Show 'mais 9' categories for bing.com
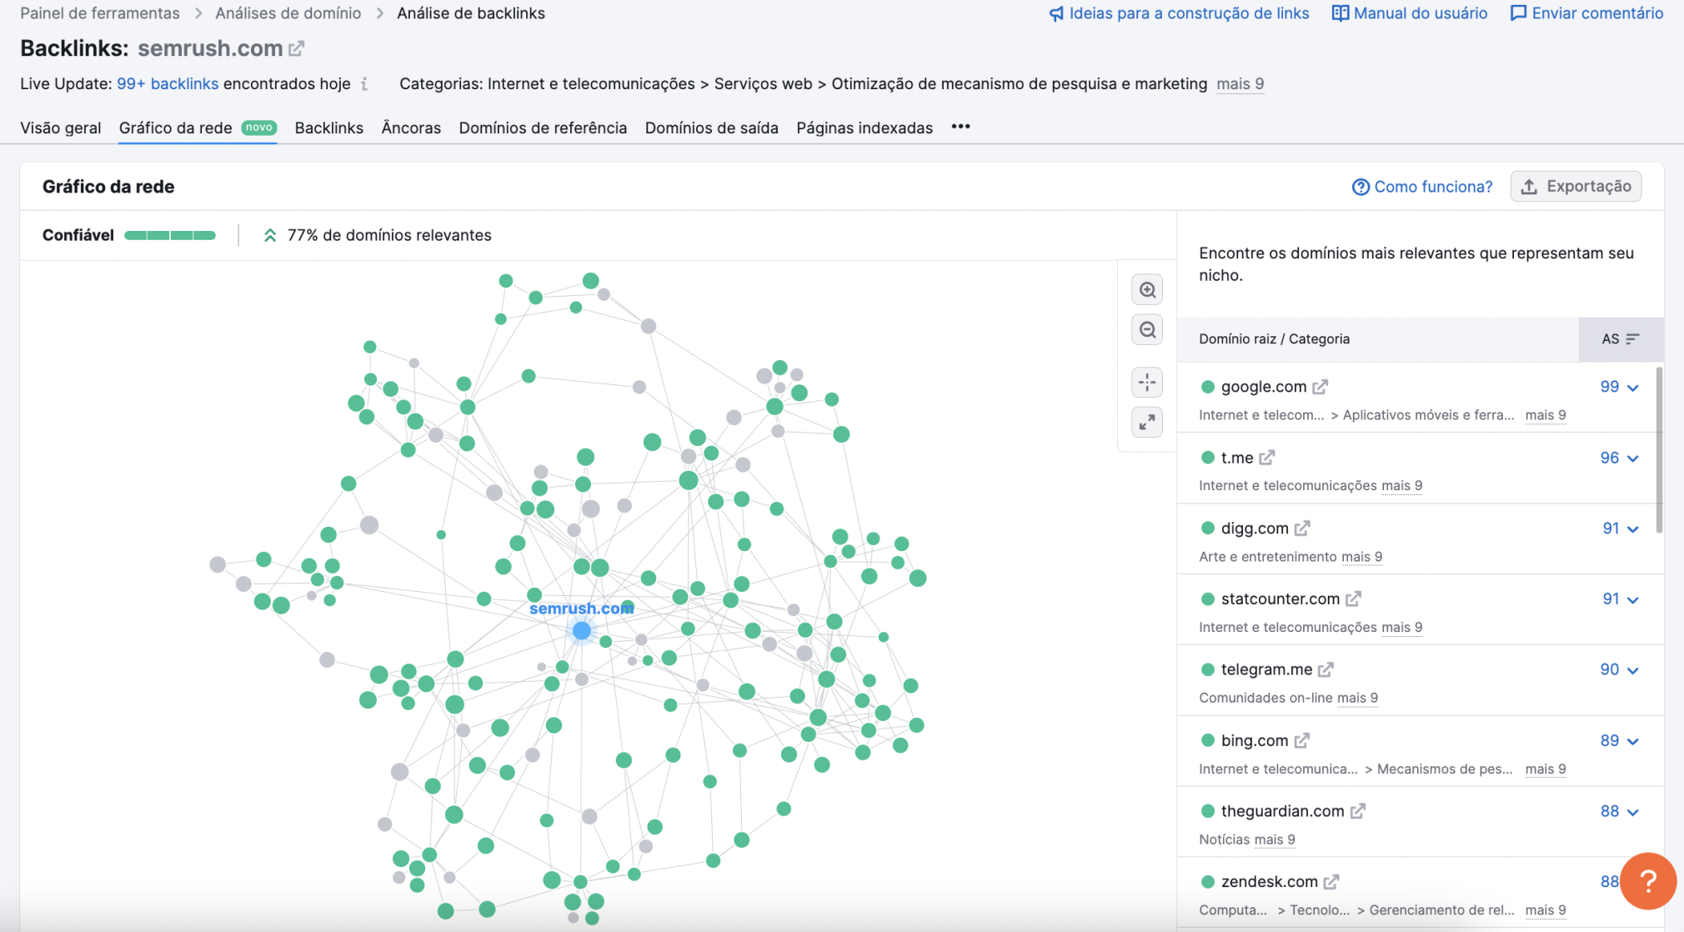Viewport: 1684px width, 932px height. pyautogui.click(x=1546, y=769)
